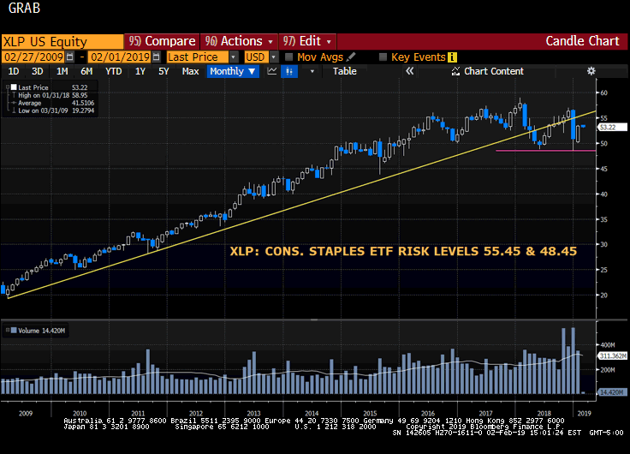Screen dimensions: 630x454
Task: Click the Mov Avgs pencil edit icon
Action: pyautogui.click(x=351, y=57)
